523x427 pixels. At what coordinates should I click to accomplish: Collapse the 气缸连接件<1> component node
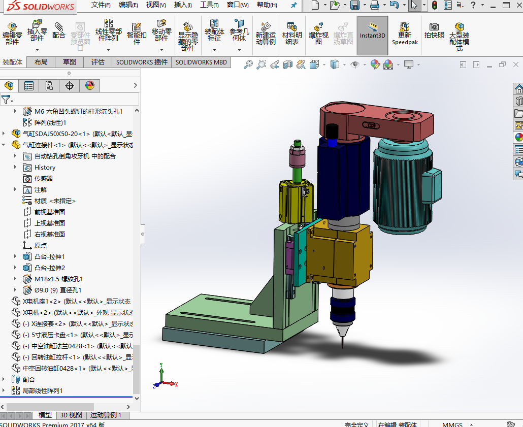click(5, 145)
